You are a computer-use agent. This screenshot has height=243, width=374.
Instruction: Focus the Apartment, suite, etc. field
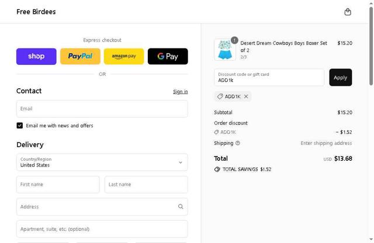coord(102,229)
